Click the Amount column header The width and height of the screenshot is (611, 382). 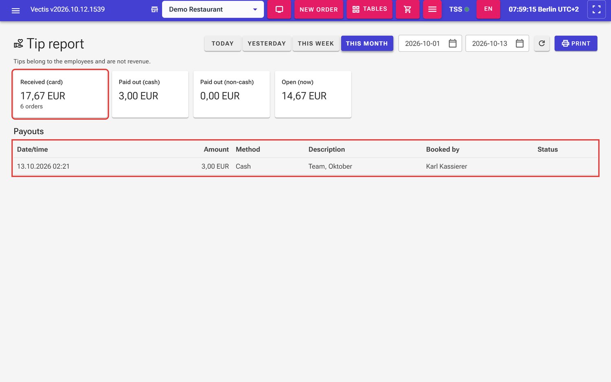216,149
